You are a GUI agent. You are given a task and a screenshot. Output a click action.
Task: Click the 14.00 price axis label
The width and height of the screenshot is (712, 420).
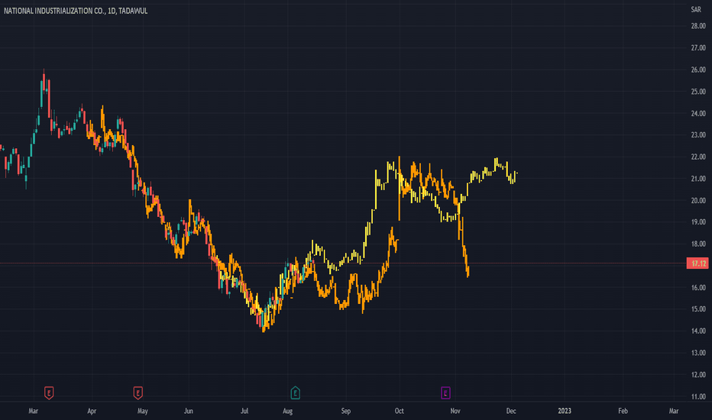coord(698,331)
